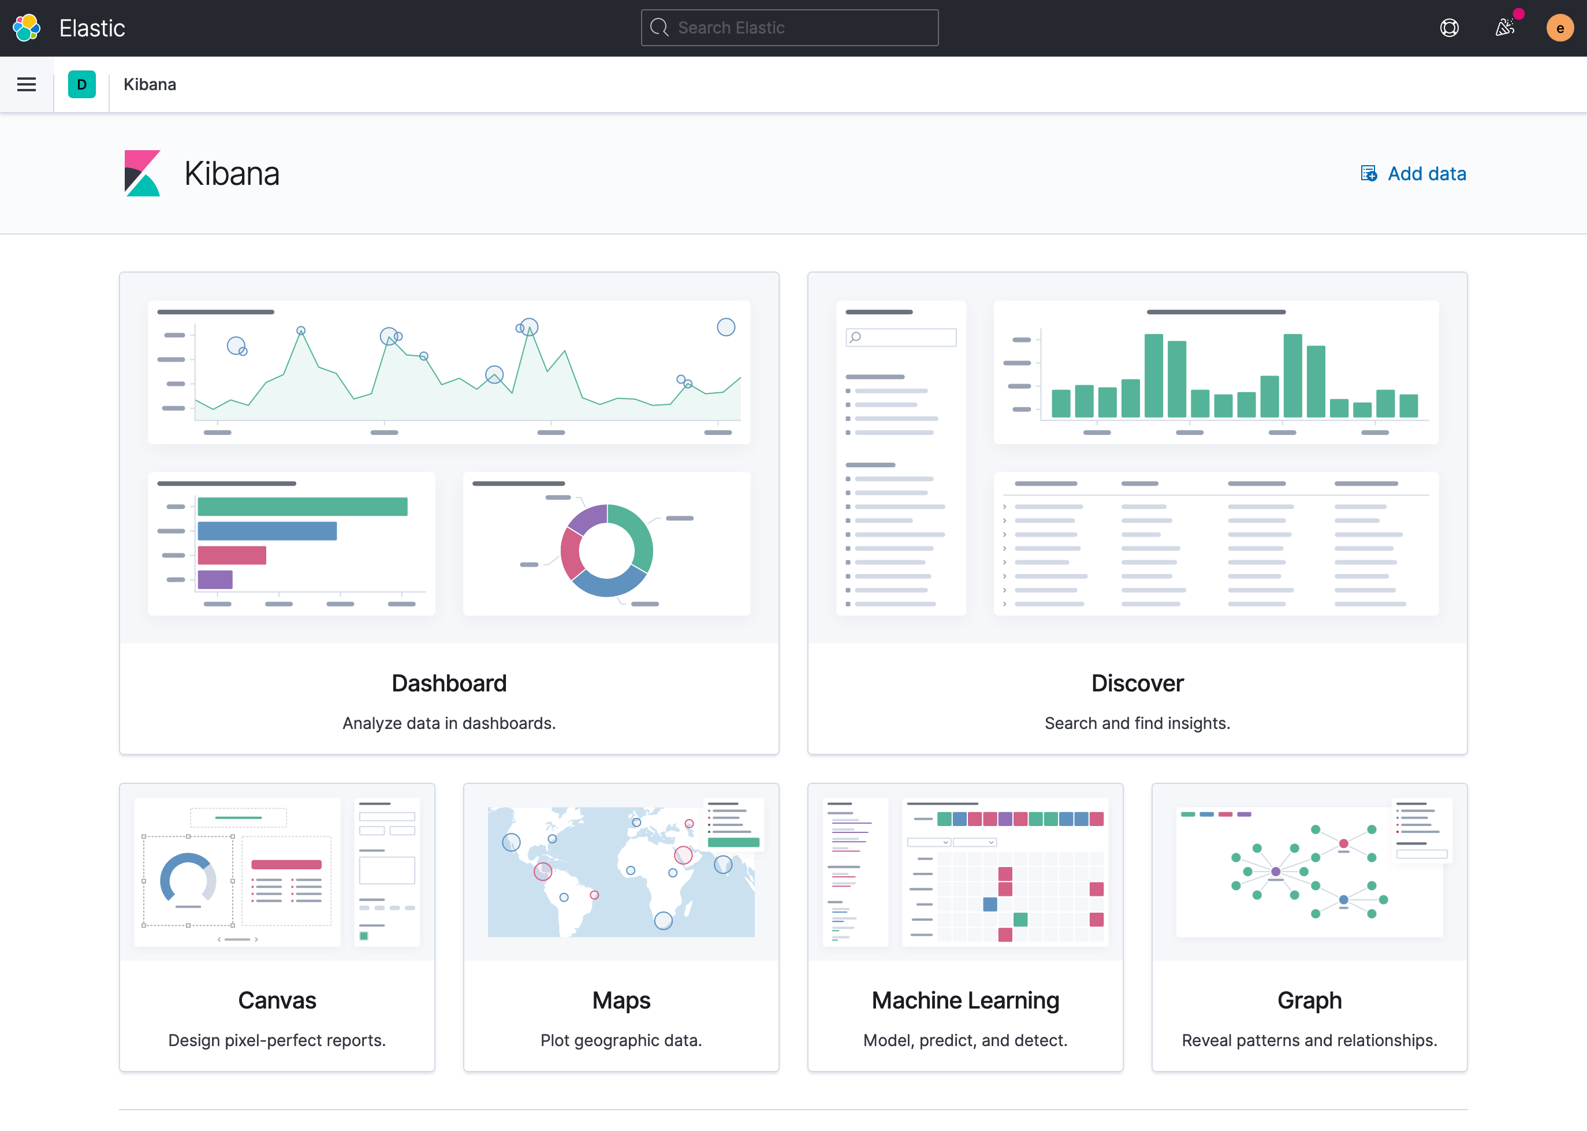Open the user avatar menu
This screenshot has height=1131, width=1587.
(1559, 28)
